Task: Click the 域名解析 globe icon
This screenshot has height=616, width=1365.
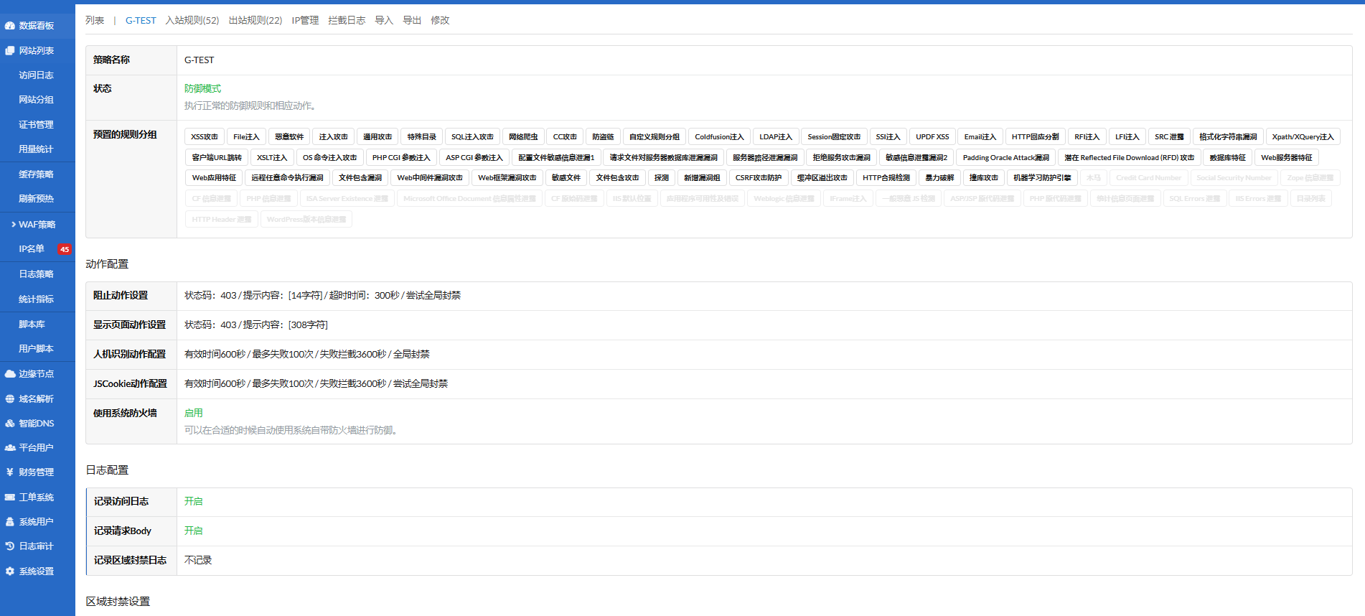Action: pos(10,399)
